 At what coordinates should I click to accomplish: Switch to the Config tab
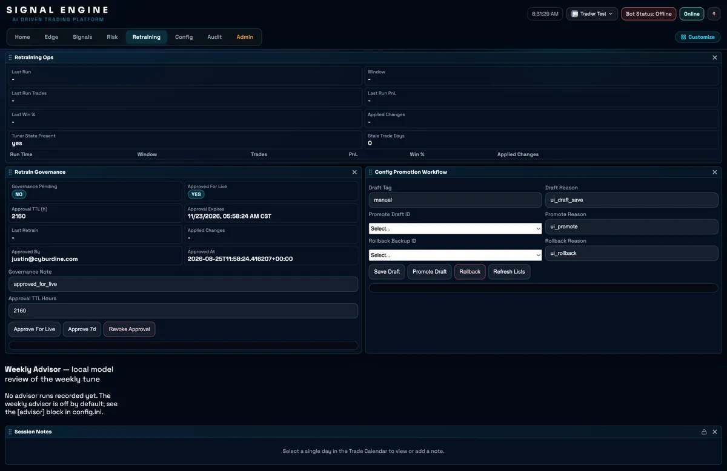click(184, 37)
